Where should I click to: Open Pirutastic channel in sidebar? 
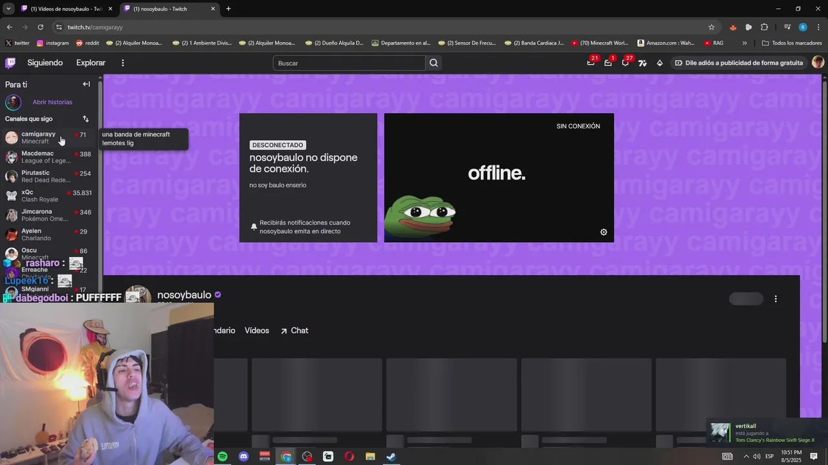(49, 176)
